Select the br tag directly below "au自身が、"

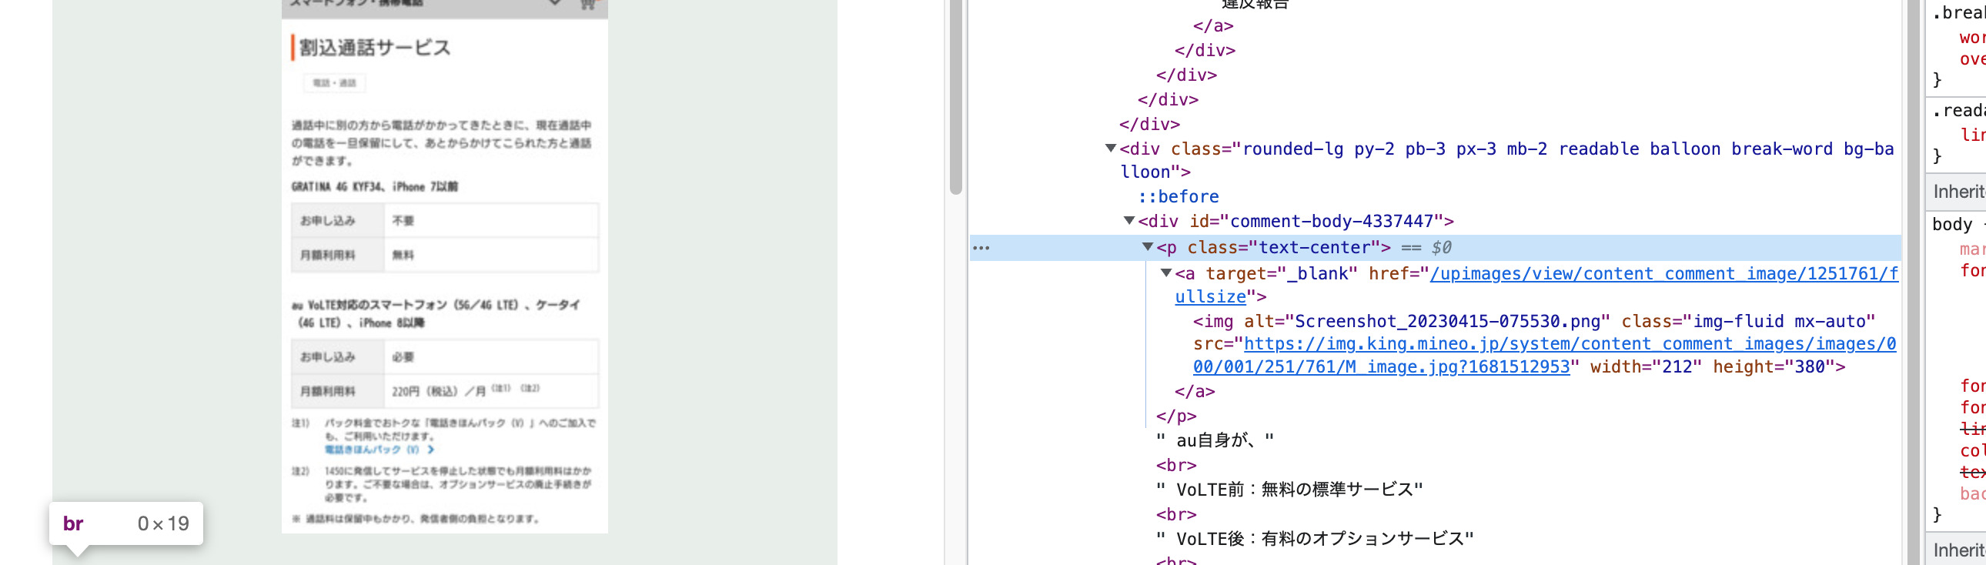pos(1175,465)
